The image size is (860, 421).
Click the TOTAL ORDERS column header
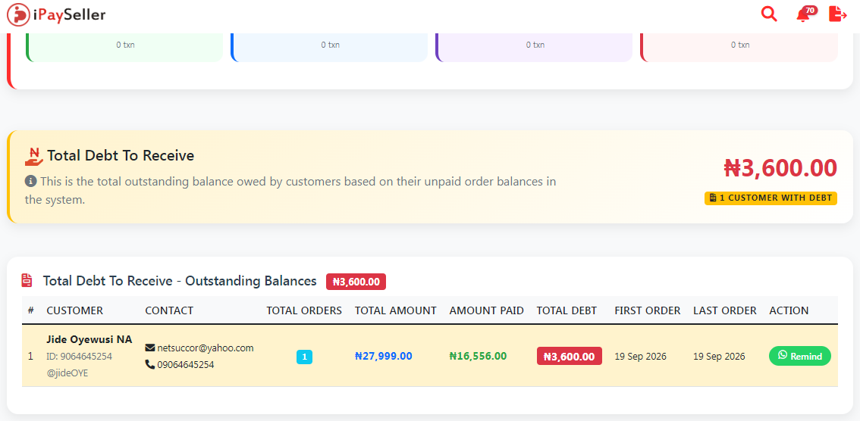pos(304,310)
